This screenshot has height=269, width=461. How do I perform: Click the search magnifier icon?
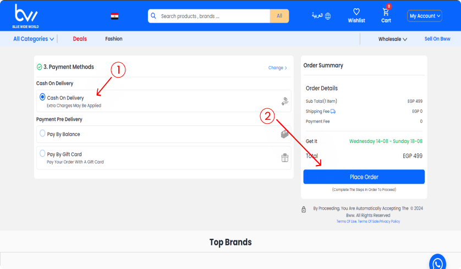coord(153,15)
